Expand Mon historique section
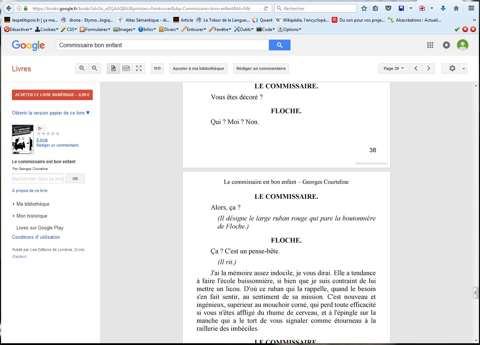 [32, 216]
